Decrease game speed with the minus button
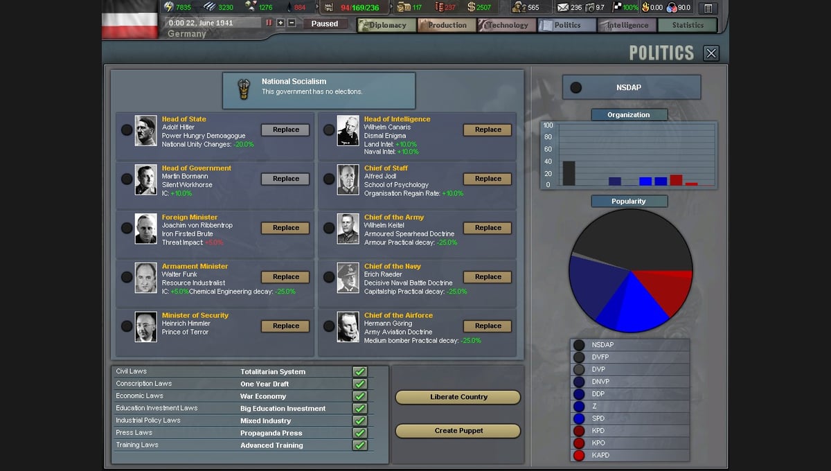This screenshot has height=471, width=831. 292,23
